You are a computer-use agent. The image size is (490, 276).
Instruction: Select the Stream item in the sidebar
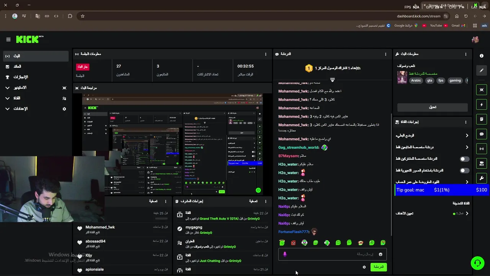[36, 56]
